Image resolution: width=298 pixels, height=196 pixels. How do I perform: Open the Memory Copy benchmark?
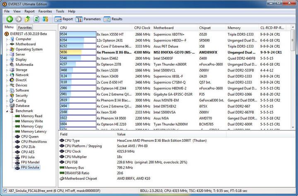click(x=29, y=126)
